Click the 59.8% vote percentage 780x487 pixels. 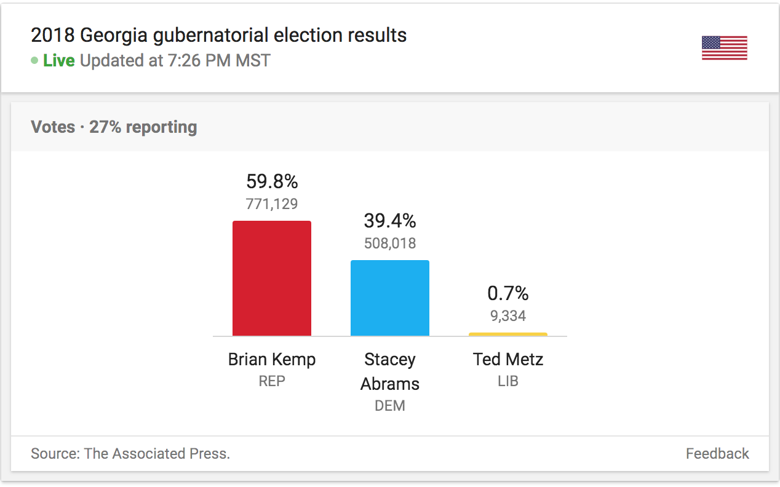[x=272, y=181]
